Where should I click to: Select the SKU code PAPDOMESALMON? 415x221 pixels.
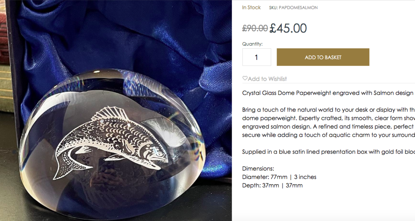click(298, 8)
